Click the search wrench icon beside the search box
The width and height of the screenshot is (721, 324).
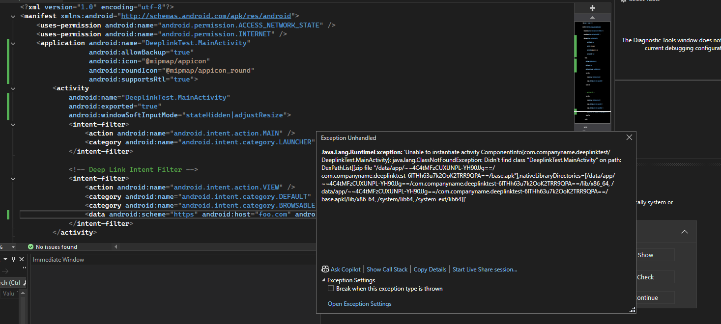(25, 282)
